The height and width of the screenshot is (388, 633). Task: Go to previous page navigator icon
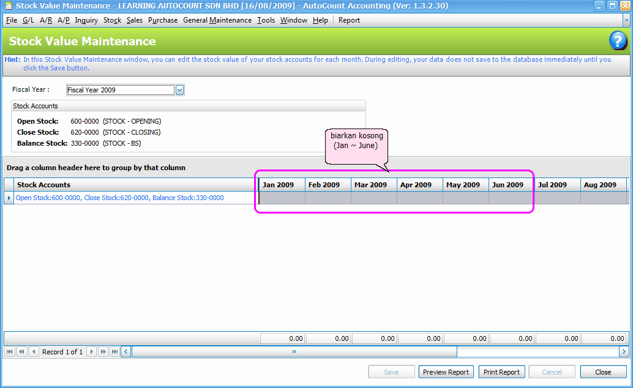point(21,352)
